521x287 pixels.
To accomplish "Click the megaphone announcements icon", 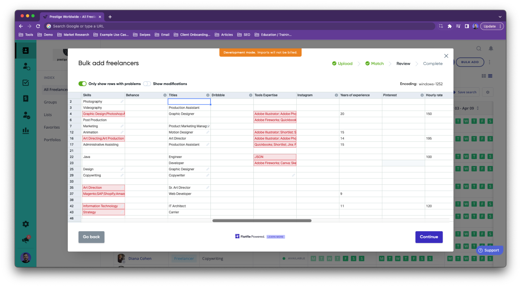I will pyautogui.click(x=26, y=240).
